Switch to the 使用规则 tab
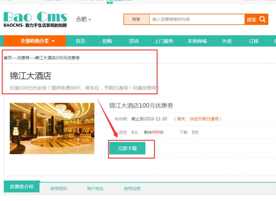Image resolution: width=276 pixels, height=201 pixels. coord(59,189)
